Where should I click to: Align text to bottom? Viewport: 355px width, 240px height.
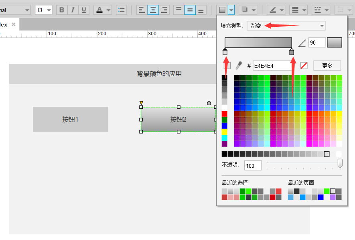point(201,10)
